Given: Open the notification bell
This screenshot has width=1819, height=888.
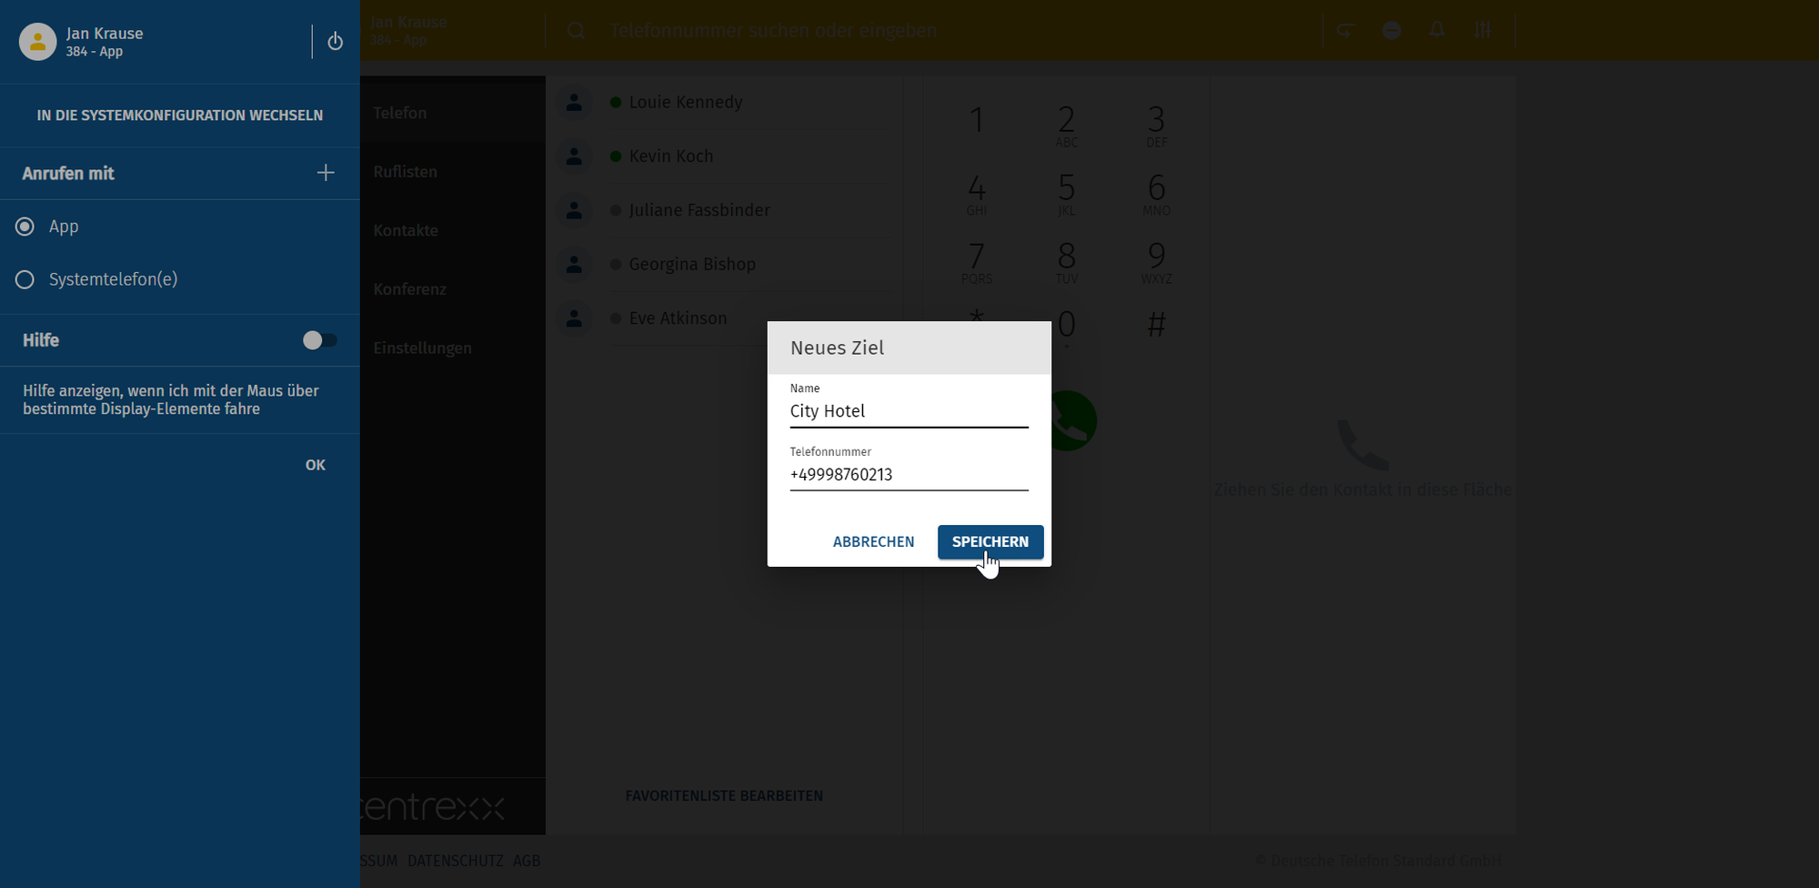Looking at the screenshot, I should pos(1437,30).
